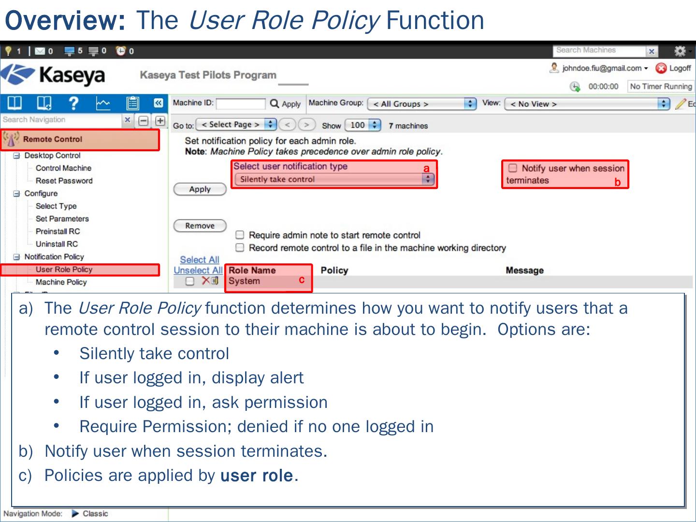
Task: Click the red X delete icon in System row
Action: coord(205,281)
